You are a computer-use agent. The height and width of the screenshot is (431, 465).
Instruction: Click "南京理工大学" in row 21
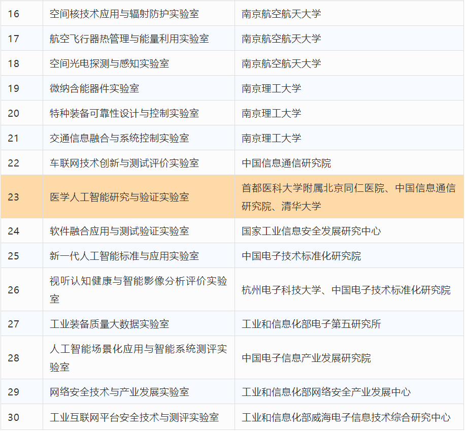272,138
